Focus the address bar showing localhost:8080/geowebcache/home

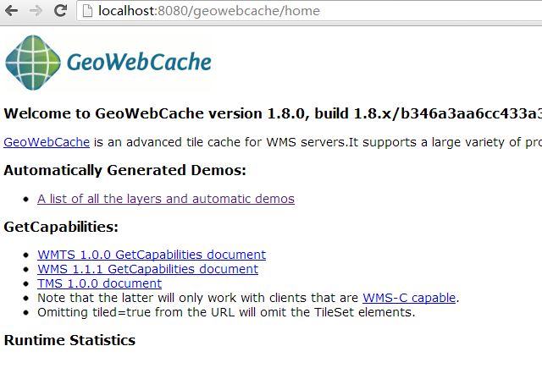coord(309,11)
